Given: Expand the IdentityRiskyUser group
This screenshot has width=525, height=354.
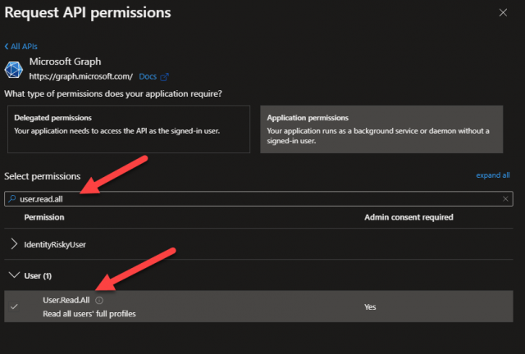Looking at the screenshot, I should click(x=14, y=244).
